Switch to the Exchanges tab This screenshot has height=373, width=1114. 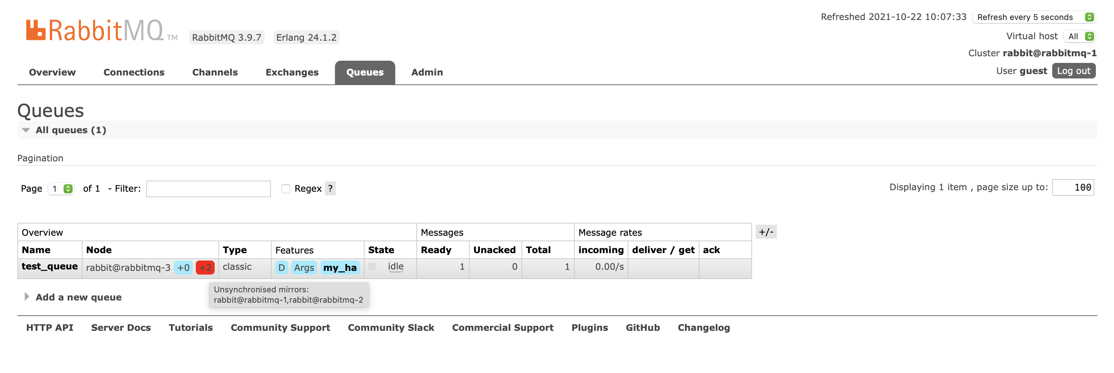click(x=292, y=72)
